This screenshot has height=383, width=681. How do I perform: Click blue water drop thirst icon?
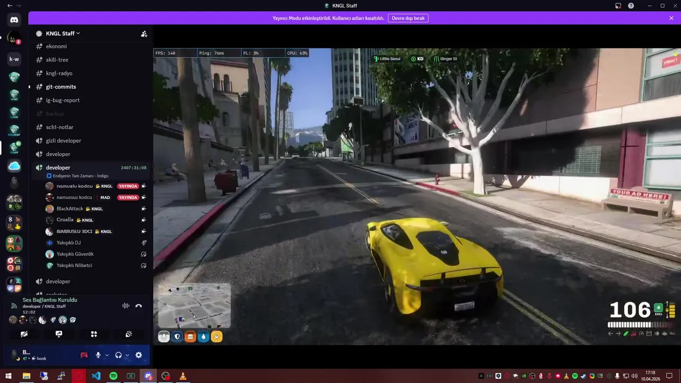(203, 336)
